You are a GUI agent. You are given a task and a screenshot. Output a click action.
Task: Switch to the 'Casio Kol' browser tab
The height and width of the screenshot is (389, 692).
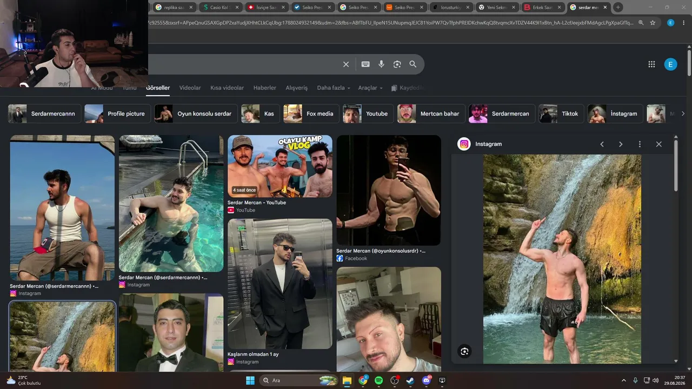[219, 8]
